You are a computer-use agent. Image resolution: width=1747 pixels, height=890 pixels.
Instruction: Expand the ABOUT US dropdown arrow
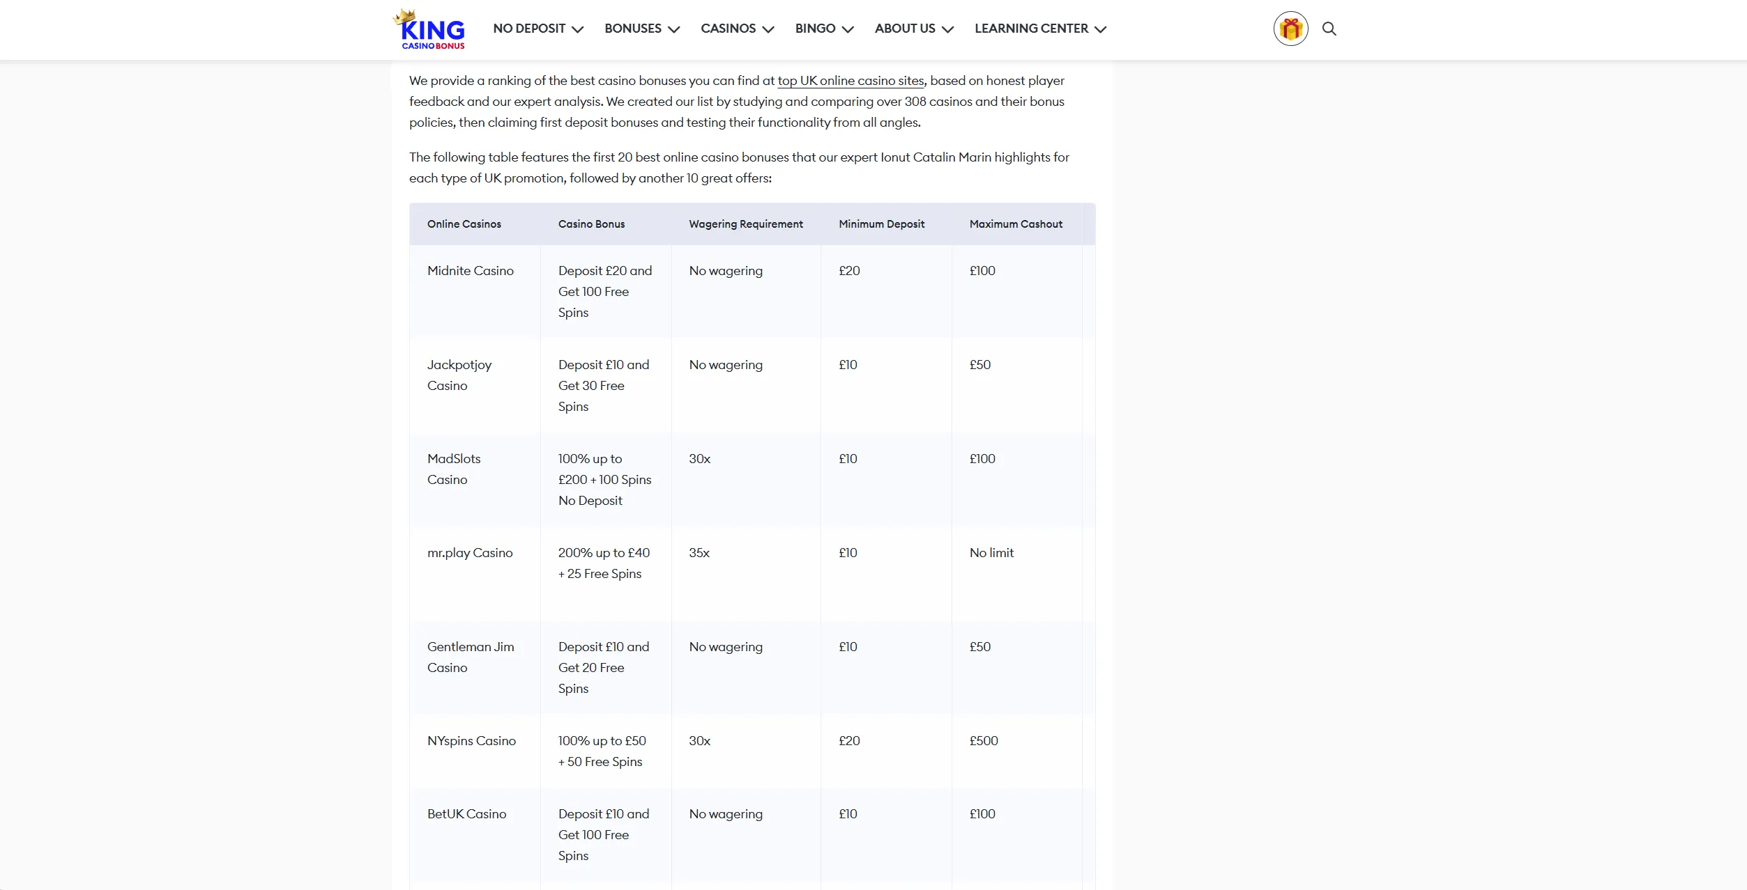point(947,29)
